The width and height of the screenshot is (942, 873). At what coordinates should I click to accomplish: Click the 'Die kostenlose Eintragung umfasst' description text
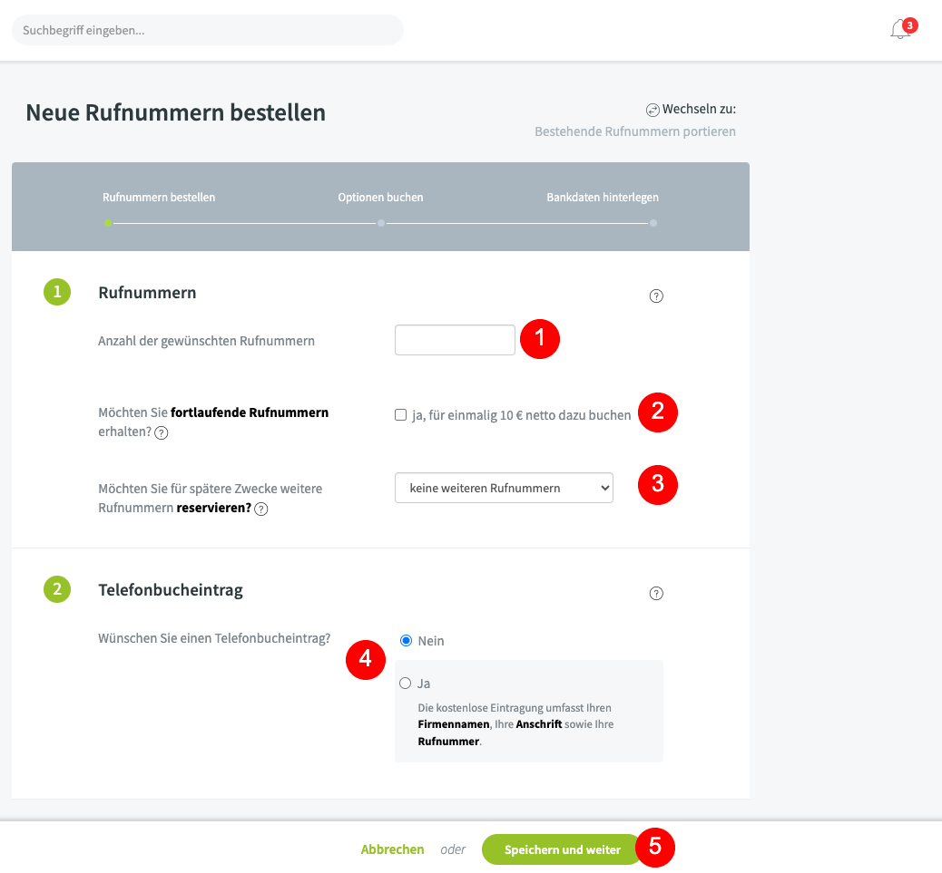516,724
